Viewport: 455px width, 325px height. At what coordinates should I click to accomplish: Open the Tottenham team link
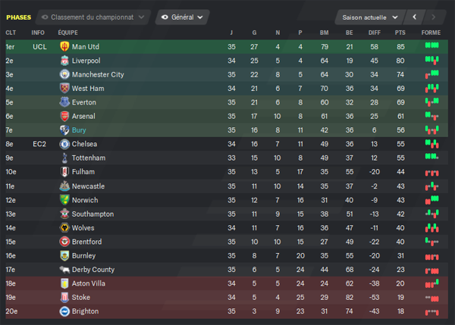(x=89, y=158)
